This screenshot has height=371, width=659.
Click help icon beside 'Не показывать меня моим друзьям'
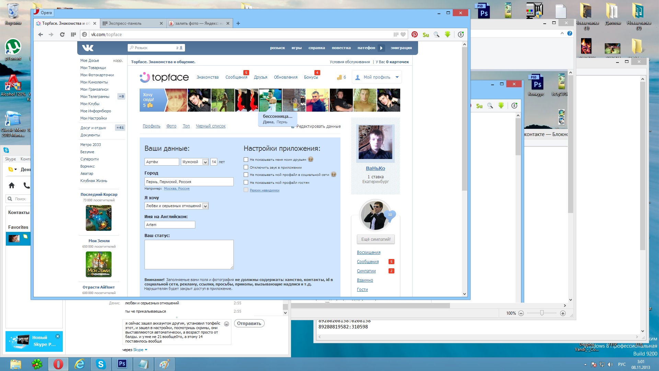pos(311,159)
